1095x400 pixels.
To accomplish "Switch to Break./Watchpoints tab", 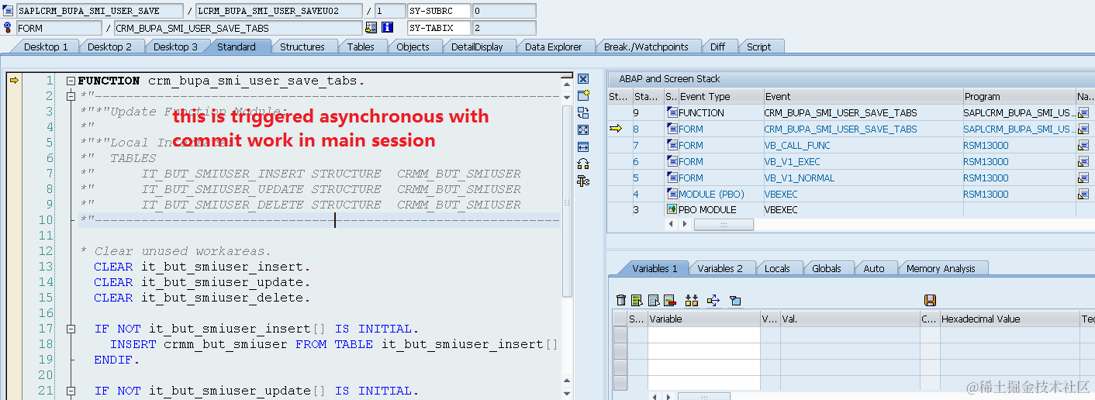I will [x=646, y=47].
